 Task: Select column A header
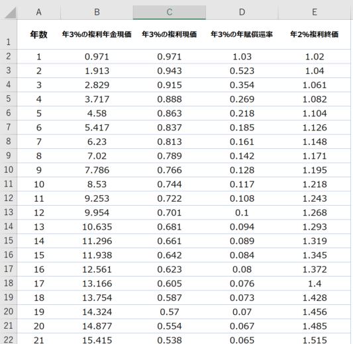coord(38,13)
